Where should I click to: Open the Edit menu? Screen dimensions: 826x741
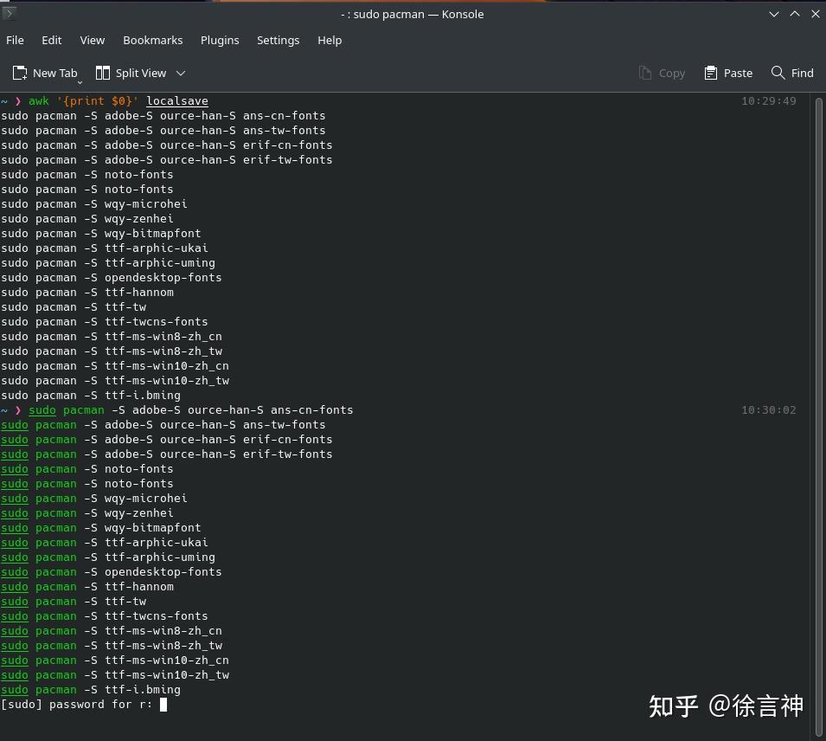[x=51, y=40]
